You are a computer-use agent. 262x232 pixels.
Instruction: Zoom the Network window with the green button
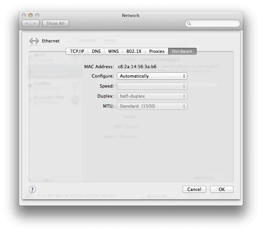coord(37,15)
